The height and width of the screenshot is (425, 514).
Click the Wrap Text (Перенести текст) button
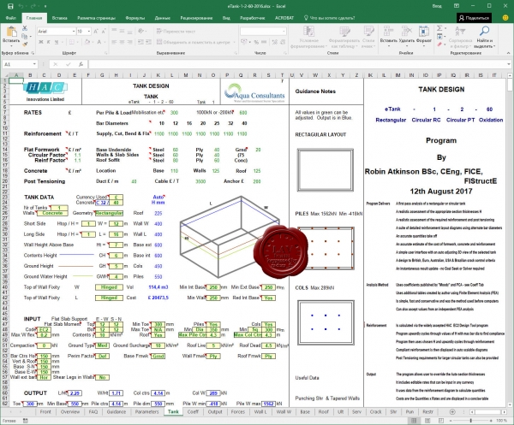[176, 32]
